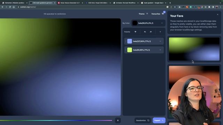The height and width of the screenshot is (125, 223).
Task: Click the lime palette color swatch
Action: click(x=130, y=50)
